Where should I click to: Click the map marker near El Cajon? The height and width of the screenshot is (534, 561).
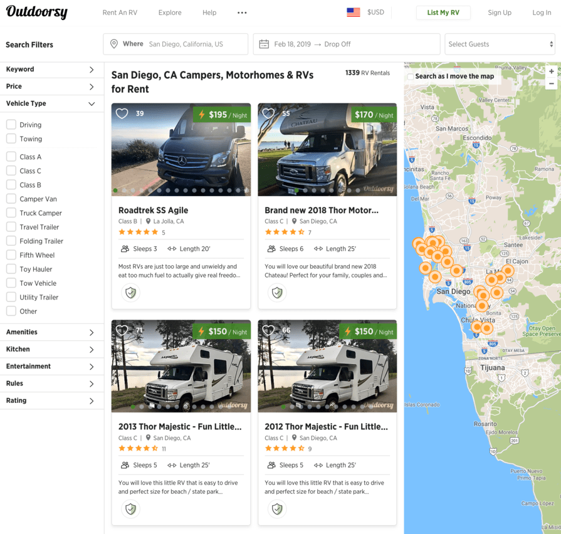(x=508, y=271)
